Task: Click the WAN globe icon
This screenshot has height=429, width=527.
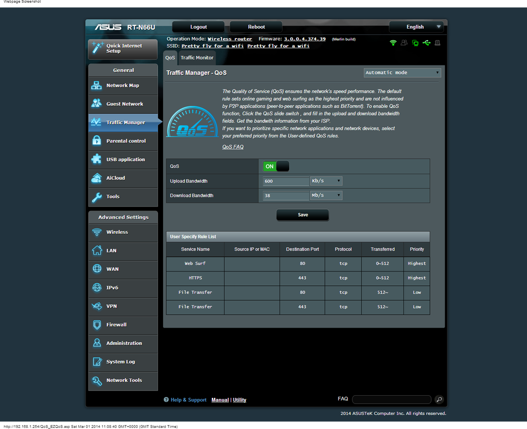Action: point(97,269)
